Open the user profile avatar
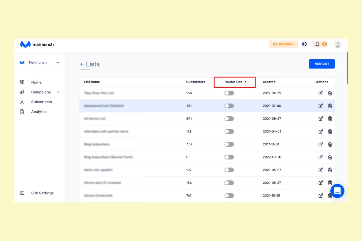362x241 pixels. [x=338, y=44]
